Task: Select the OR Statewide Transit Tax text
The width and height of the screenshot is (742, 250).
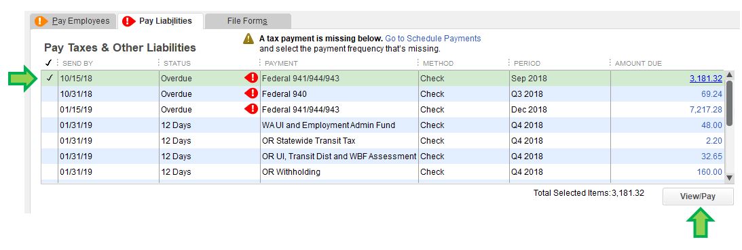Action: coord(308,141)
